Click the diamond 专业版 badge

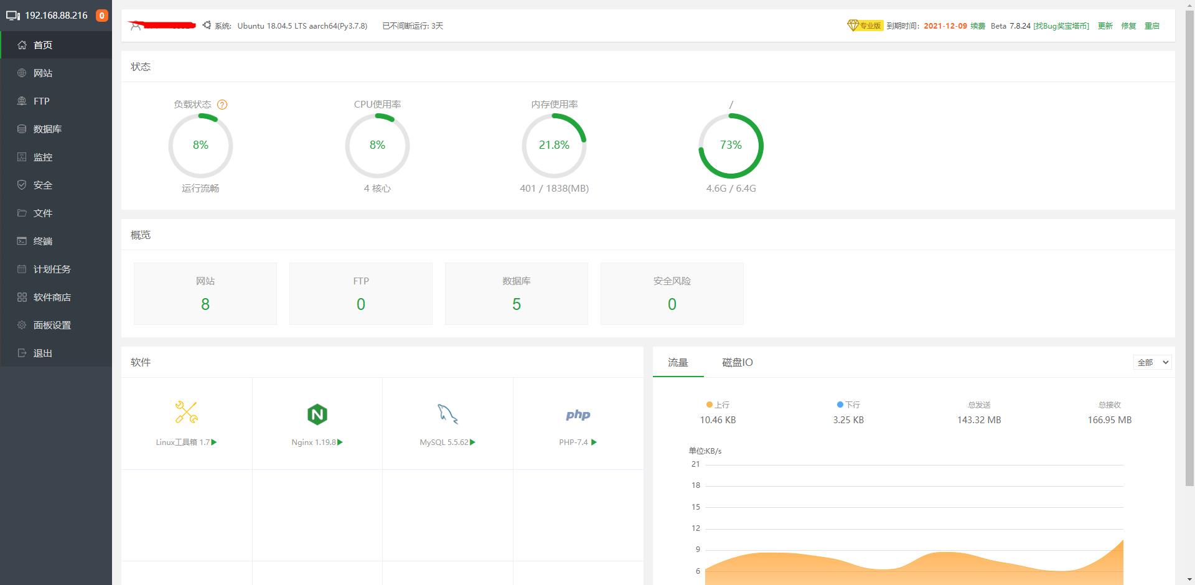point(865,26)
